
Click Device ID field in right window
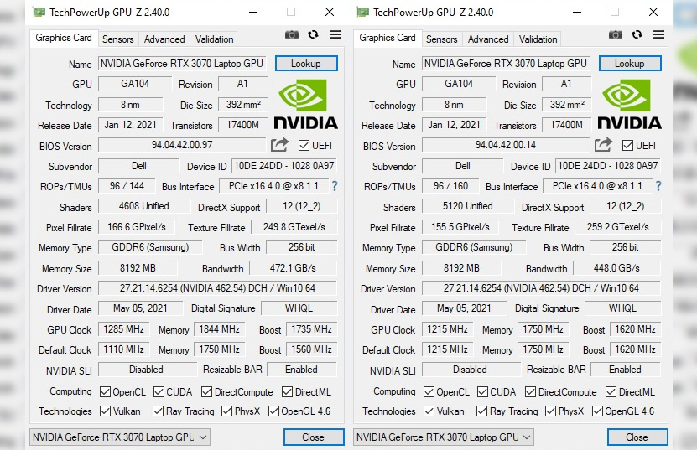click(607, 166)
